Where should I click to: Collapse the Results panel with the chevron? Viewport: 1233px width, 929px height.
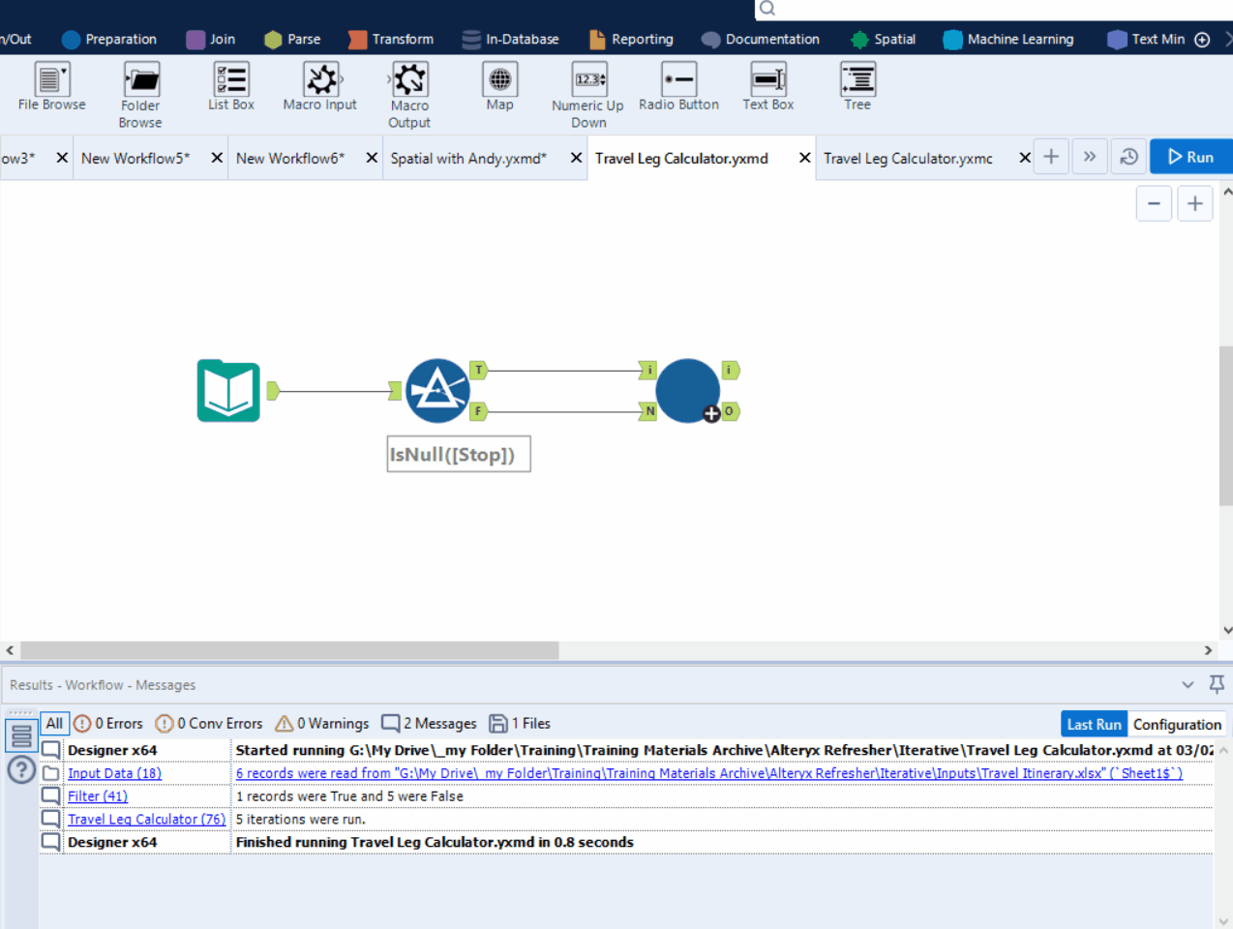point(1188,684)
